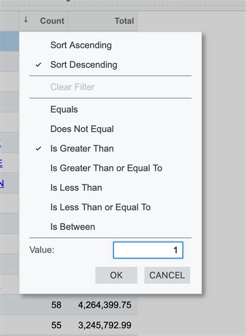Focus the Value input field
The height and width of the screenshot is (336, 246).
(x=148, y=250)
